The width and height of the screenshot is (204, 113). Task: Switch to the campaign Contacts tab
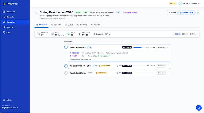tap(56, 25)
